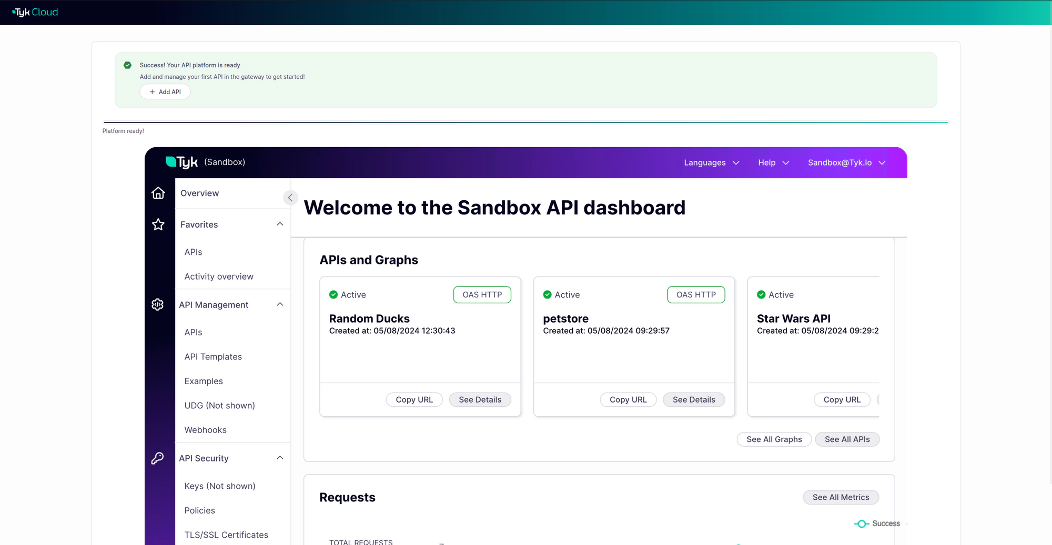Viewport: 1052px width, 545px height.
Task: Click the Star Wars API card title
Action: click(794, 318)
